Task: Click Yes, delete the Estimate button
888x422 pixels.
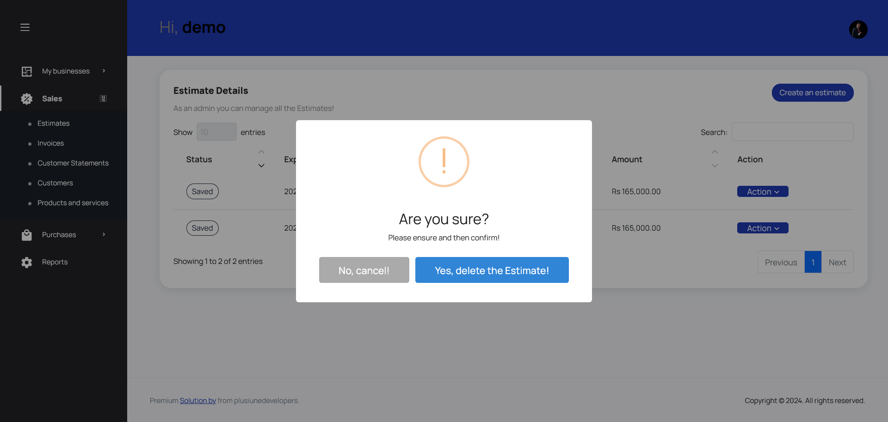Action: [492, 270]
